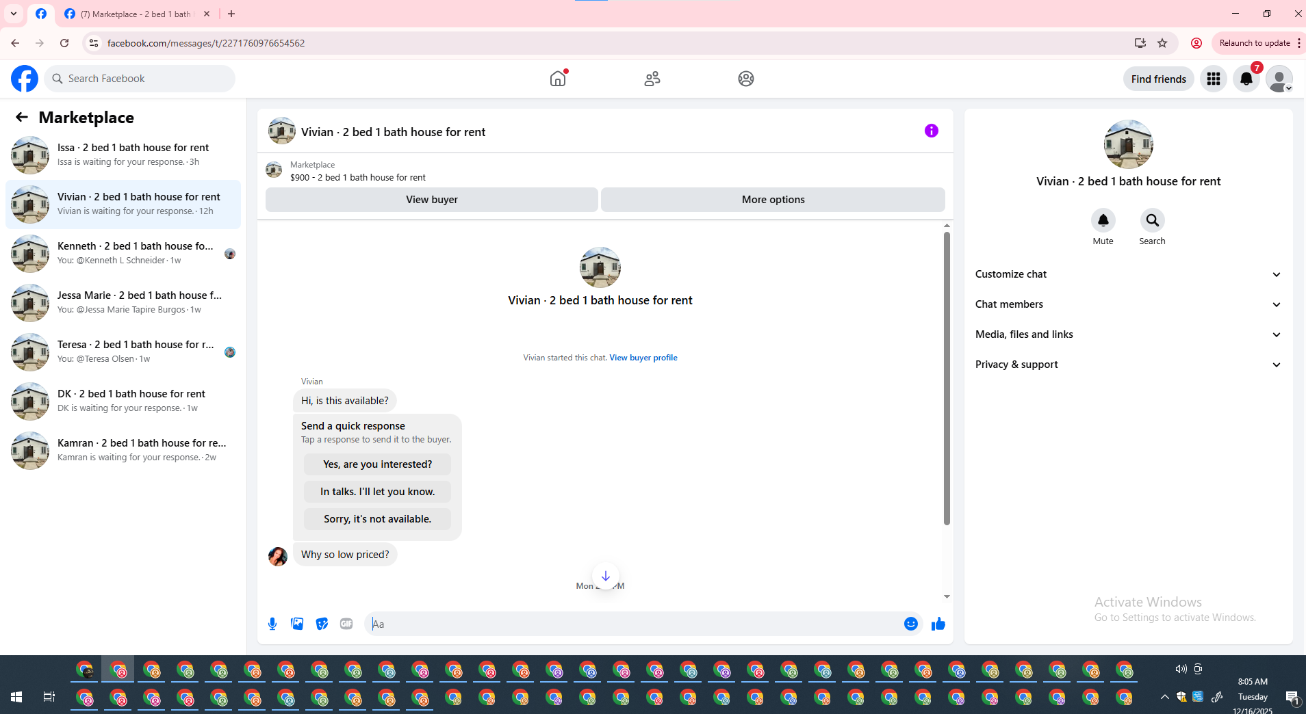Open the Facebook logo home link
The width and height of the screenshot is (1306, 714).
(25, 79)
